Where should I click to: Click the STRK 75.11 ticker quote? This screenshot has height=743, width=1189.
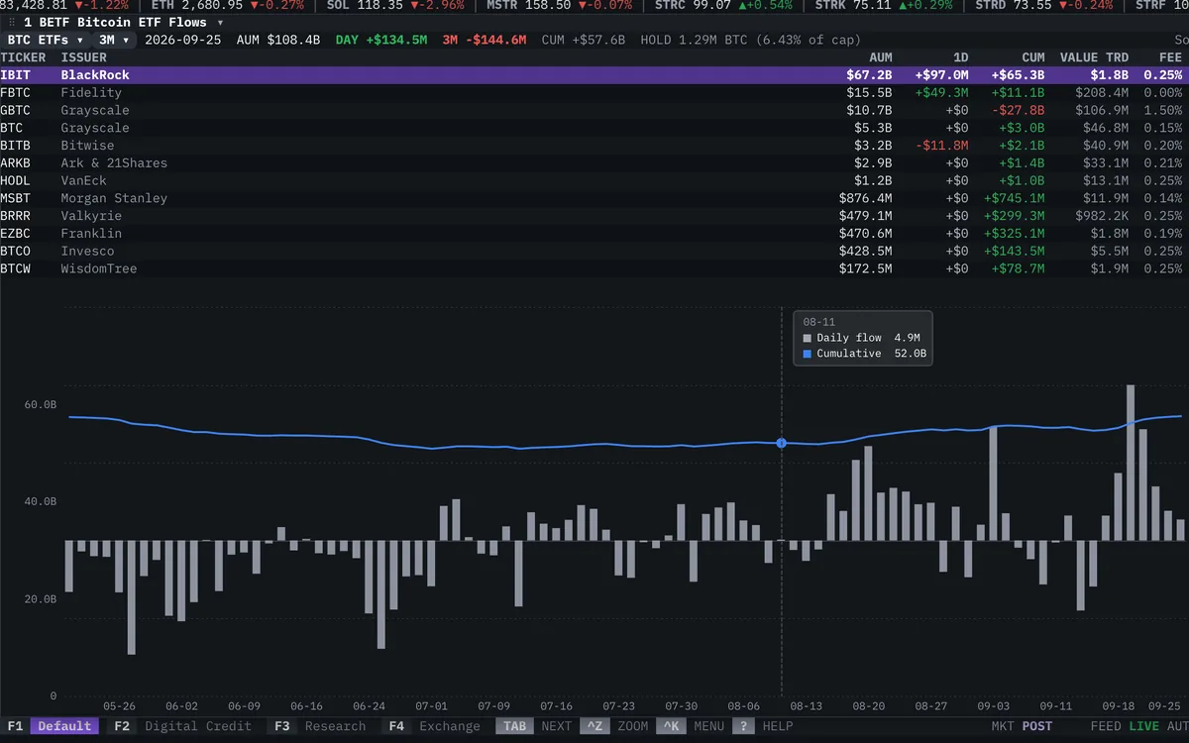pyautogui.click(x=884, y=5)
